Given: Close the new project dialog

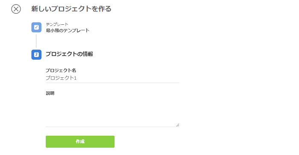Looking at the screenshot, I should click(16, 9).
